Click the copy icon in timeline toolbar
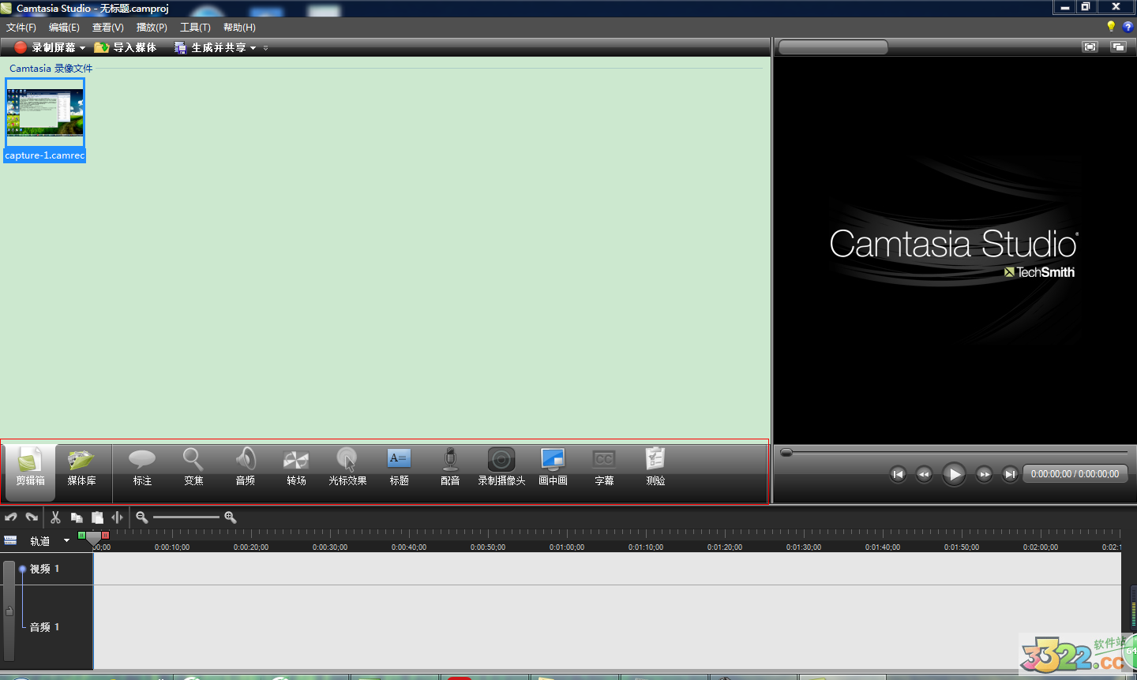 (x=77, y=517)
